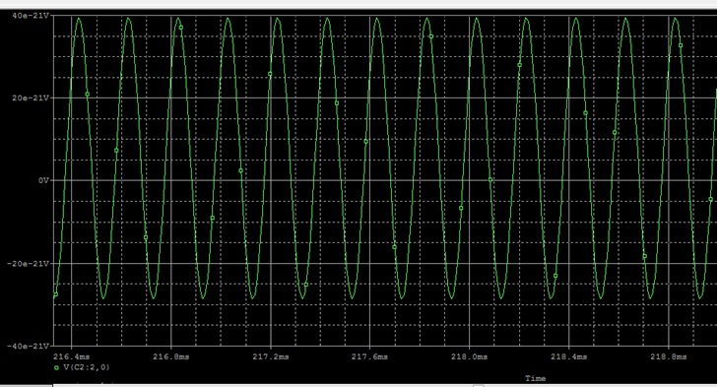719x387 pixels.
Task: Click the 40e-21V Y-axis label
Action: coord(31,16)
